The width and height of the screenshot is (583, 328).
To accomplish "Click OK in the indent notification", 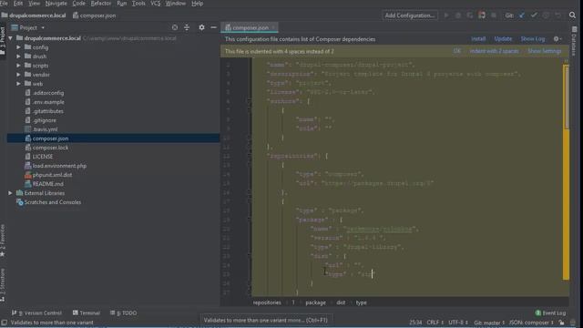I will point(457,51).
